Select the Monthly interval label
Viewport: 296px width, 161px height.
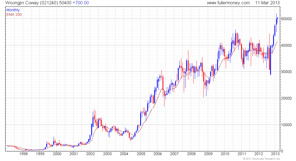click(13, 10)
